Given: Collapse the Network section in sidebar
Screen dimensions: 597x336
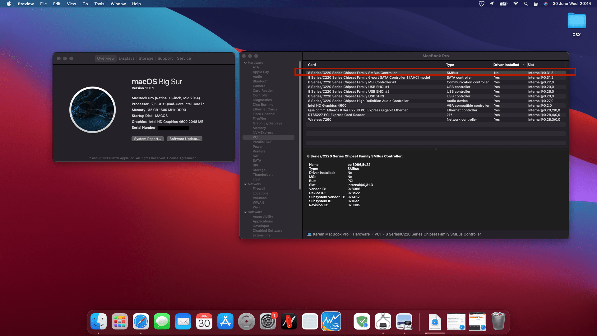Looking at the screenshot, I should click(x=245, y=184).
